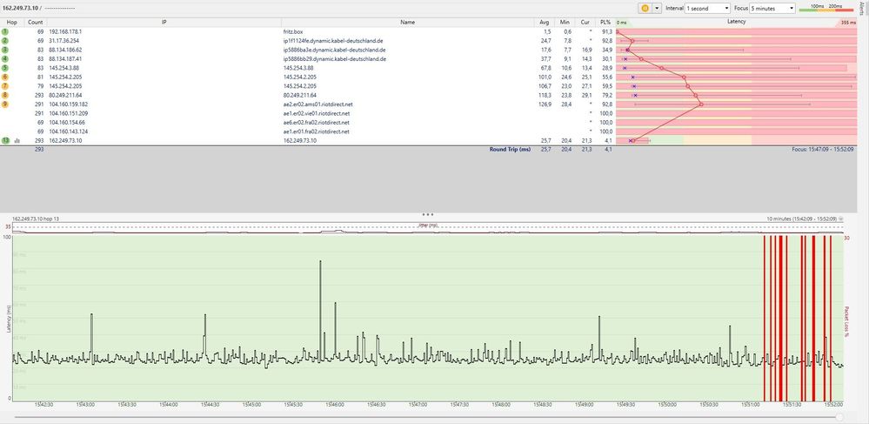
Task: Click IP address 104.160.143.124
Action: click(x=68, y=131)
